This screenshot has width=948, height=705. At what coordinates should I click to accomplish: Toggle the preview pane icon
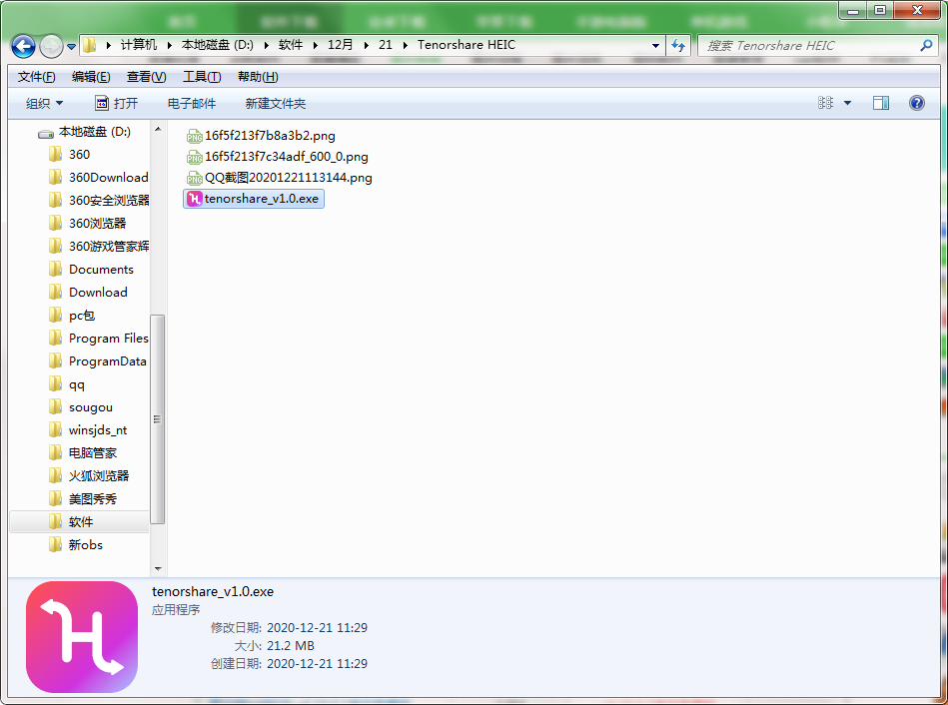pos(881,103)
